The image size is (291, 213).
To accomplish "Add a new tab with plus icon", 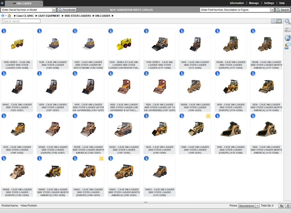I will tap(2, 3).
